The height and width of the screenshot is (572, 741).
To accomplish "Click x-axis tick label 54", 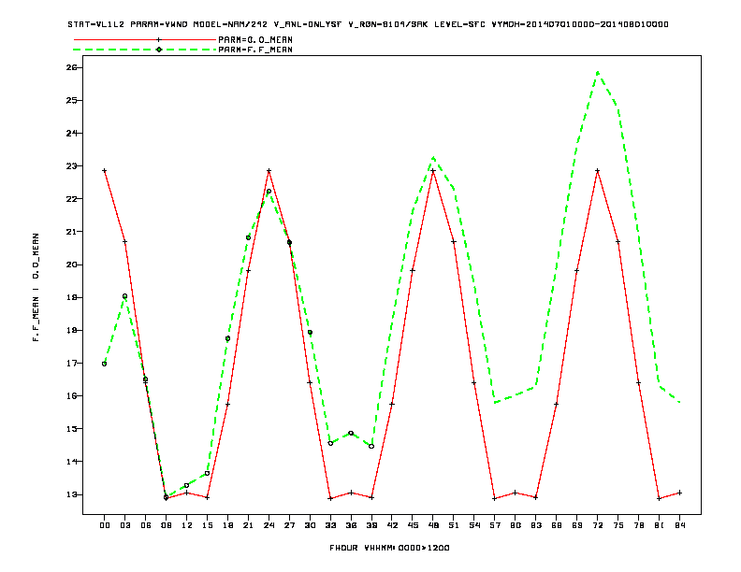I will click(474, 525).
